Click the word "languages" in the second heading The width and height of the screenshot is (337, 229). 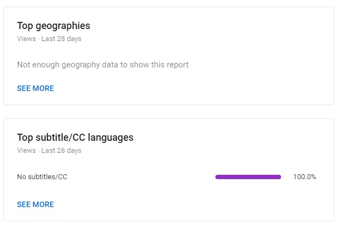[x=111, y=138]
